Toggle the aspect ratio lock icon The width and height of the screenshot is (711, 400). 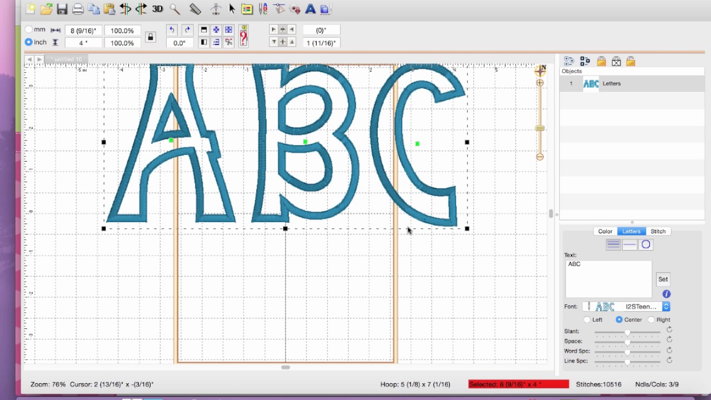point(151,37)
